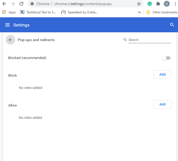This screenshot has height=161, width=178.
Task: Open the Settings hamburger menu
Action: [7, 25]
